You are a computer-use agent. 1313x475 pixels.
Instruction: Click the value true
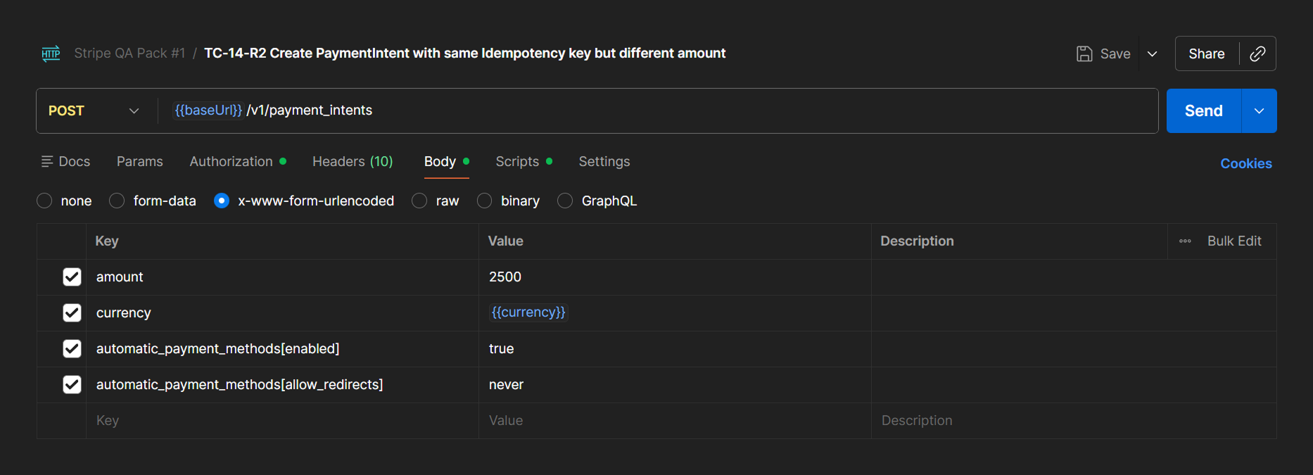click(502, 348)
